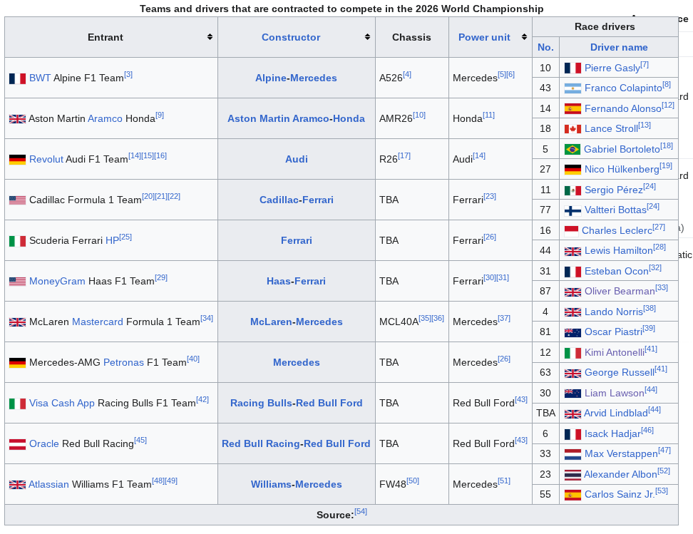Open the Esteban Ocon driver link
The image size is (693, 534).
[x=617, y=272]
